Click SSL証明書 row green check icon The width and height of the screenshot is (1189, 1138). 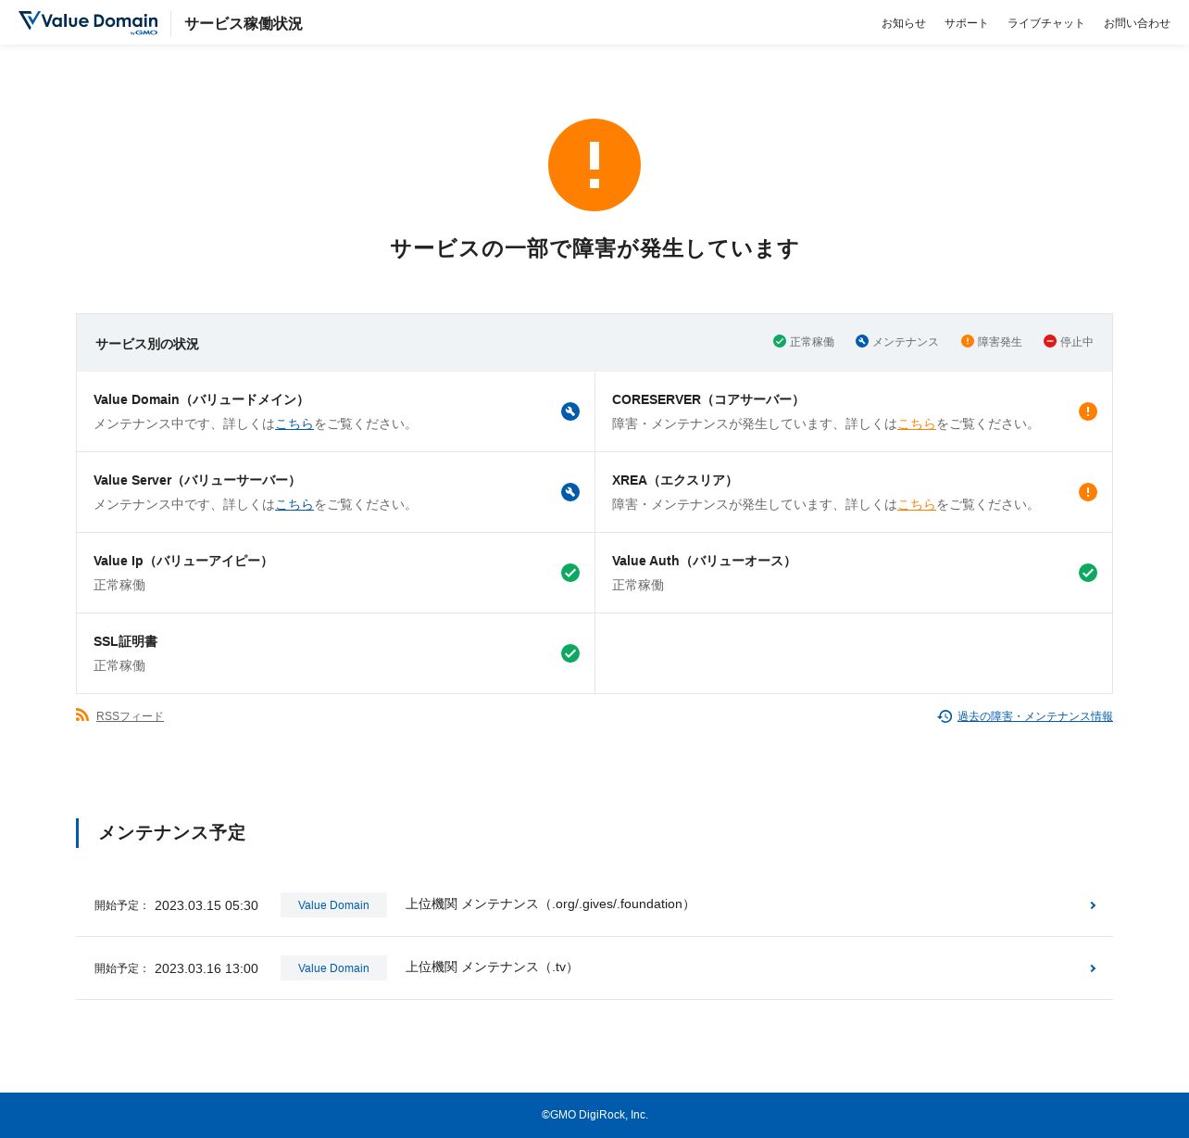coord(570,653)
